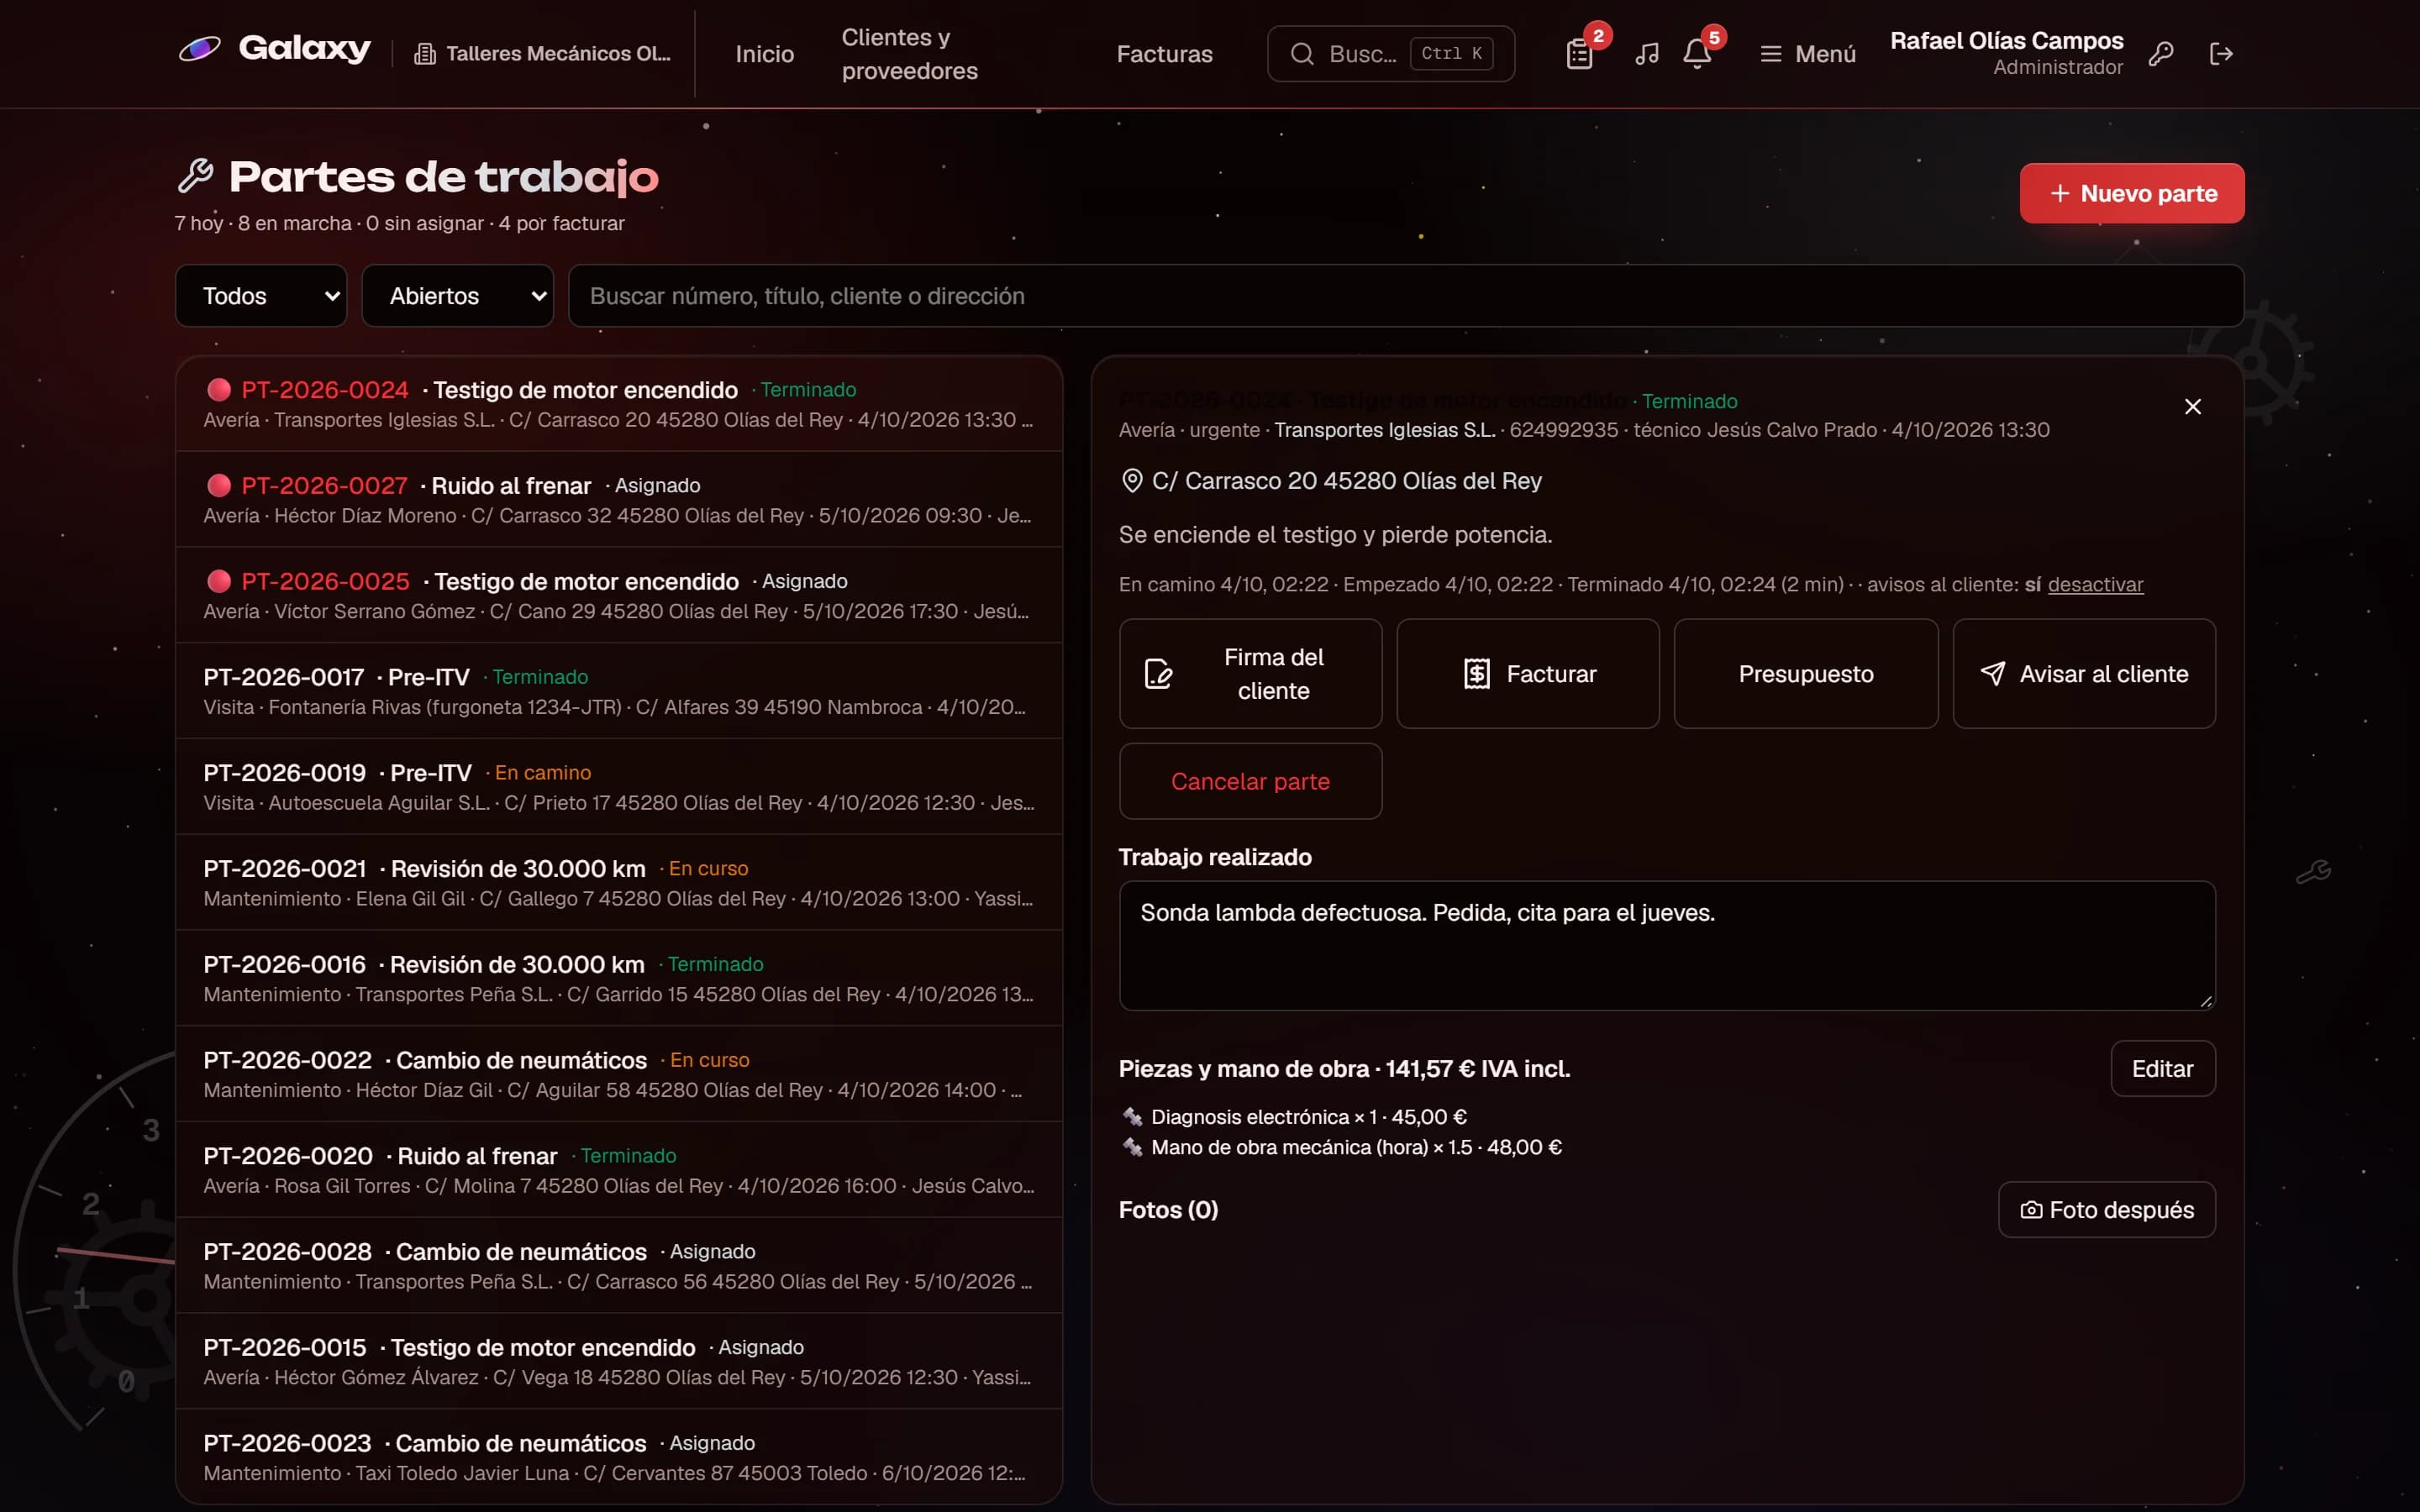Select part PT-2026-0017 Pre-ITV
2420x1512 pixels.
pos(619,691)
